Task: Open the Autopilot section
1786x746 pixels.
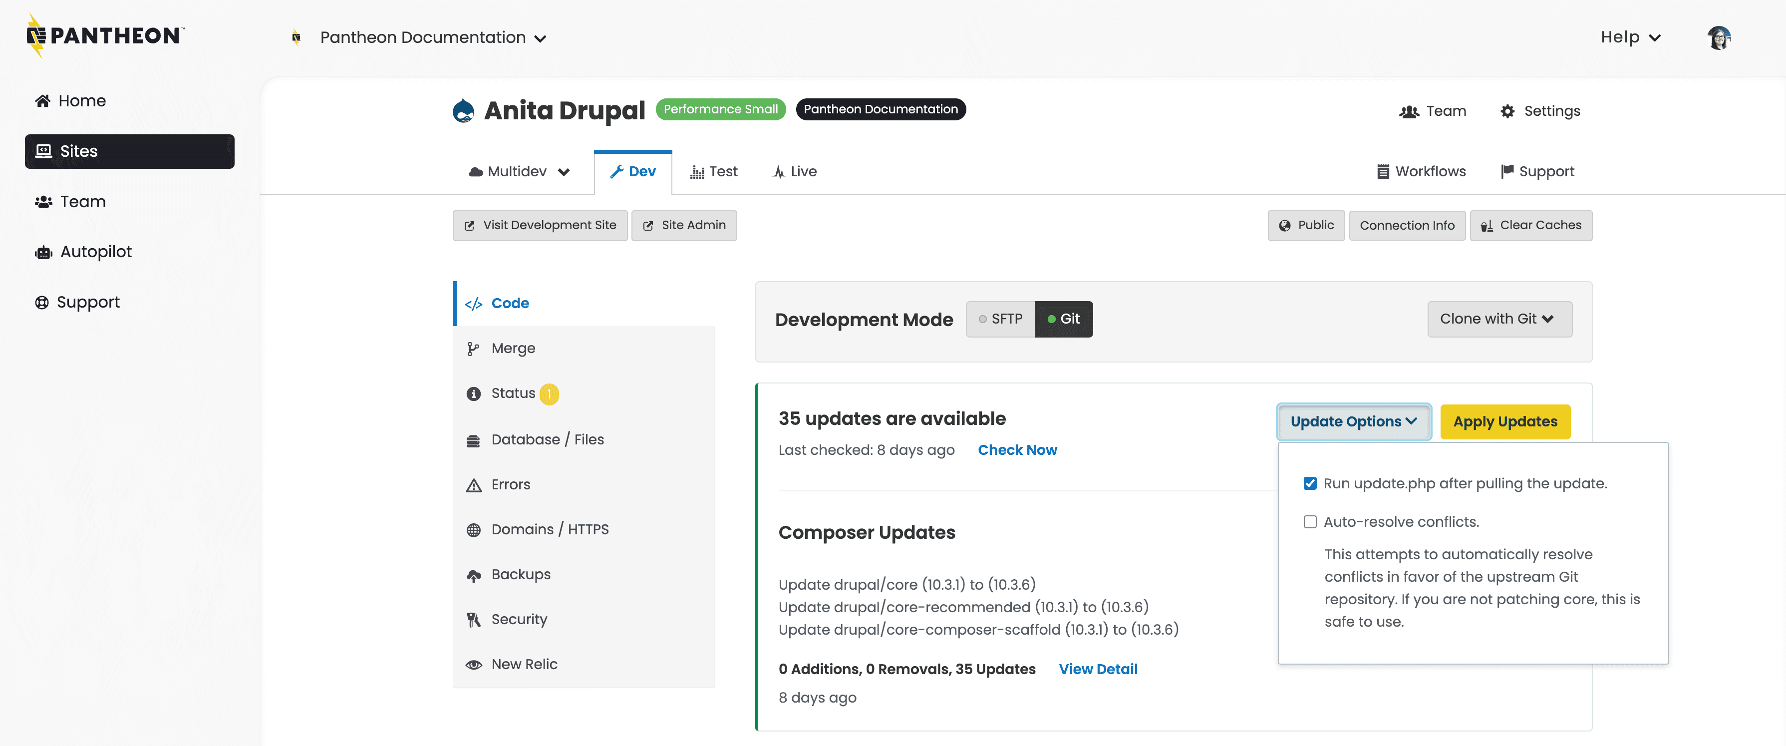Action: [x=96, y=251]
